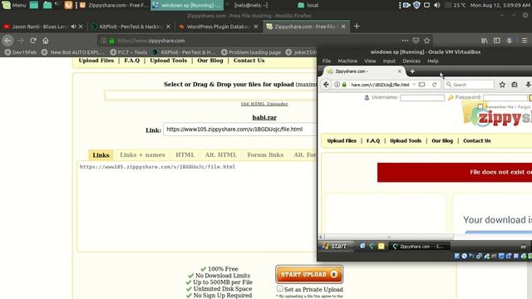The height and width of the screenshot is (299, 532).
Task: Open the Library icon in host Firefox toolbar
Action: [x=485, y=41]
